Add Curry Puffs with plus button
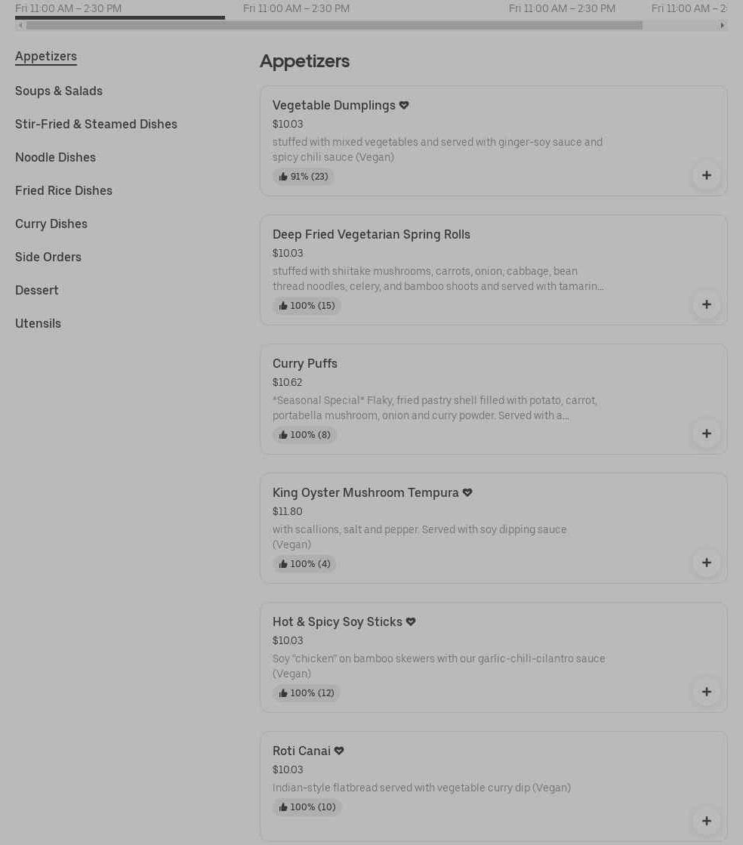 706,433
